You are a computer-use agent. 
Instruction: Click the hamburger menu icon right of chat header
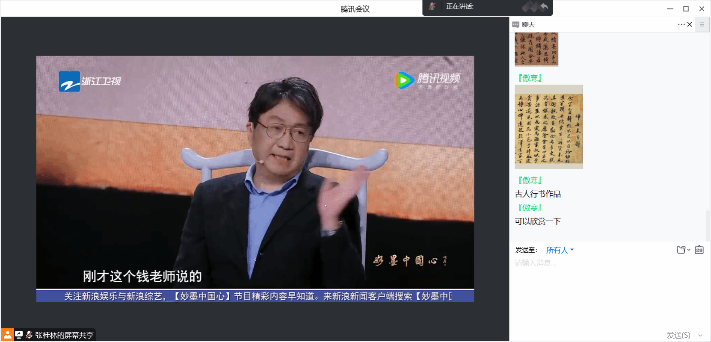pyautogui.click(x=702, y=24)
